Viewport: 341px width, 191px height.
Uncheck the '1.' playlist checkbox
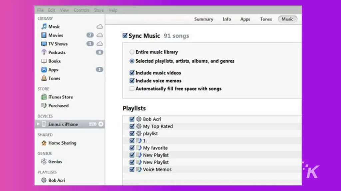tap(132, 141)
